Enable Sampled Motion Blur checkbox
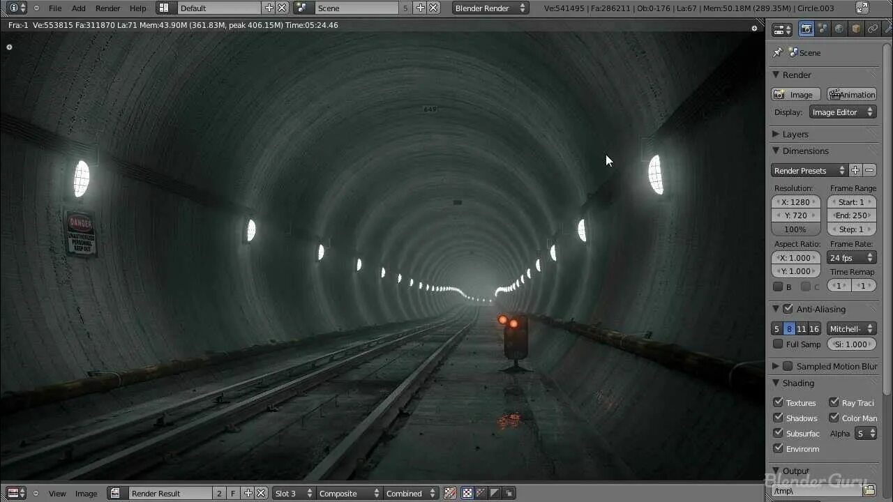Image resolution: width=893 pixels, height=502 pixels. pos(788,366)
